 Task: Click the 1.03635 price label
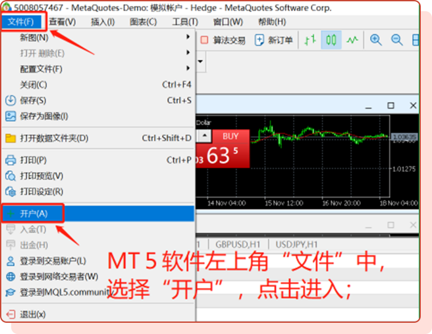coord(404,137)
